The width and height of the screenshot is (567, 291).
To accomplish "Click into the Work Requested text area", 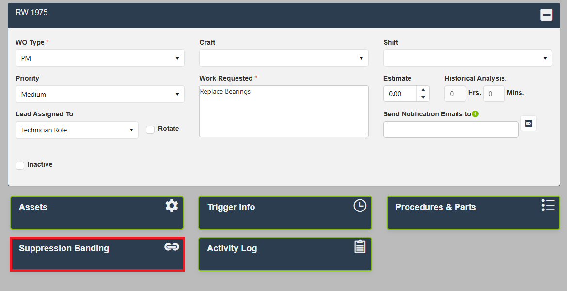I will pyautogui.click(x=284, y=111).
